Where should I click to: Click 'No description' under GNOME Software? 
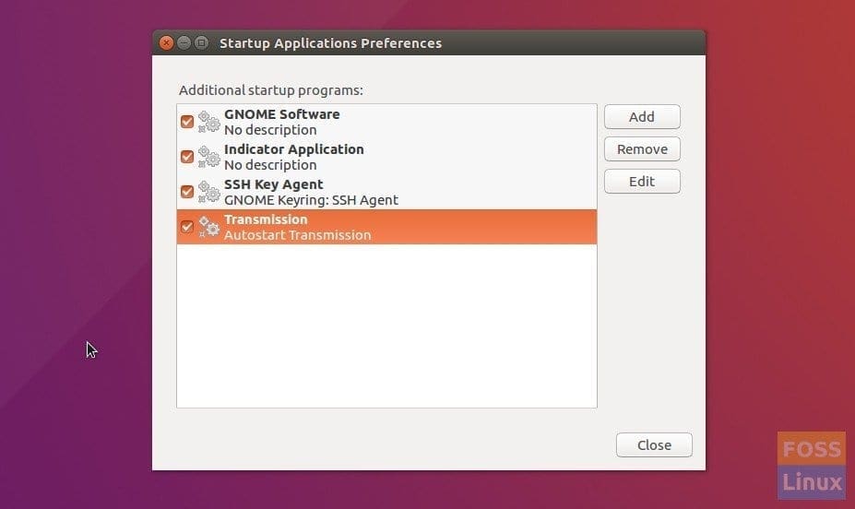[x=270, y=130]
